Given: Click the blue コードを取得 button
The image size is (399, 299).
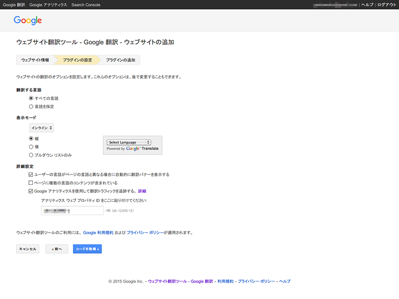Looking at the screenshot, I should (x=87, y=249).
